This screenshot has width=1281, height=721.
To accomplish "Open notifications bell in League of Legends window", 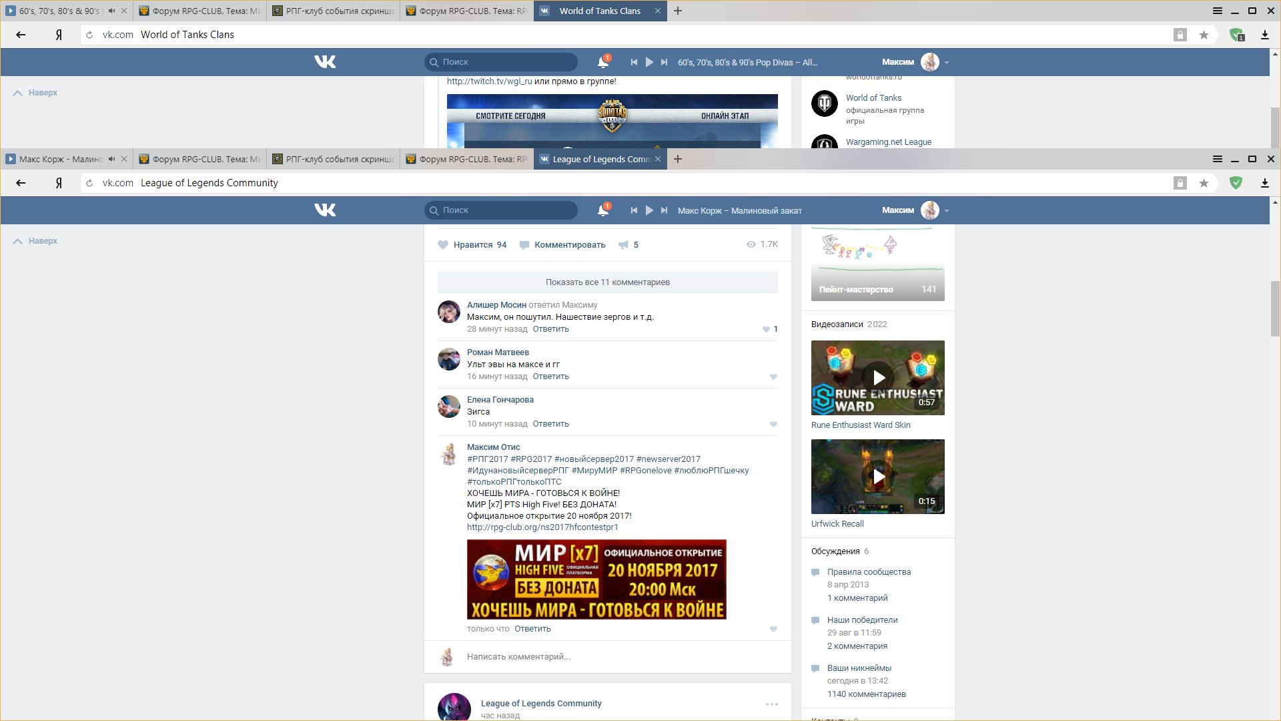I will (x=603, y=210).
